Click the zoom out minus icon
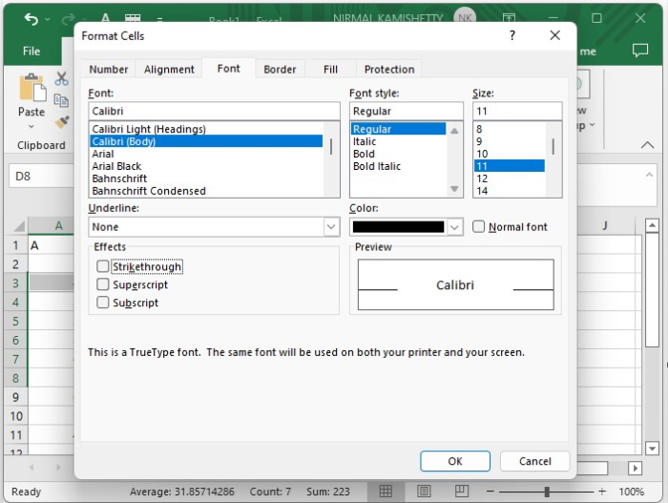Viewport: 668px width, 503px height. 491,492
